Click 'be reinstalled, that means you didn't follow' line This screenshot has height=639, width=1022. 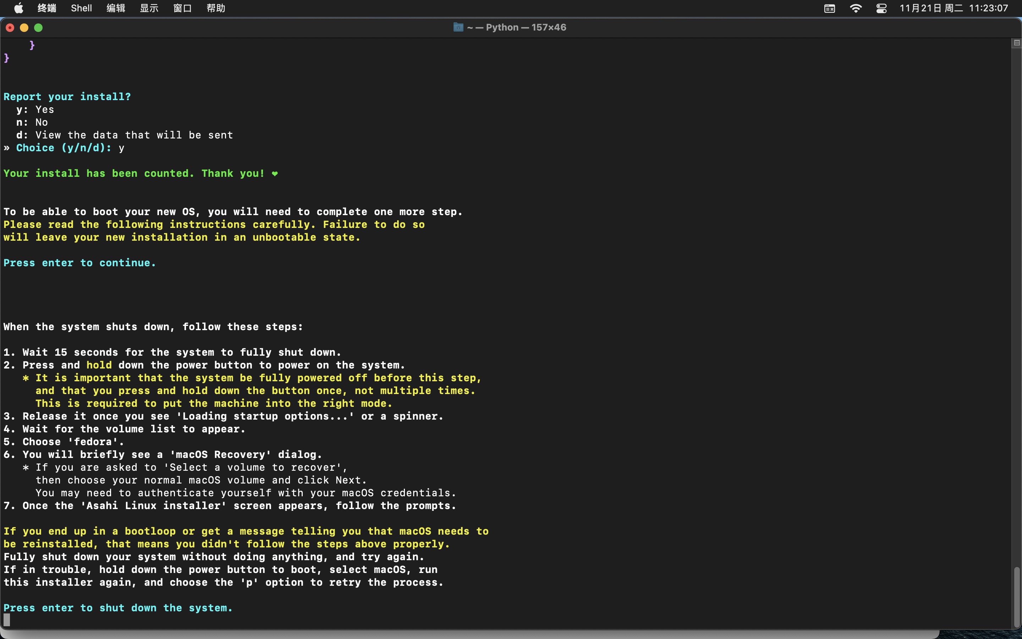(227, 544)
